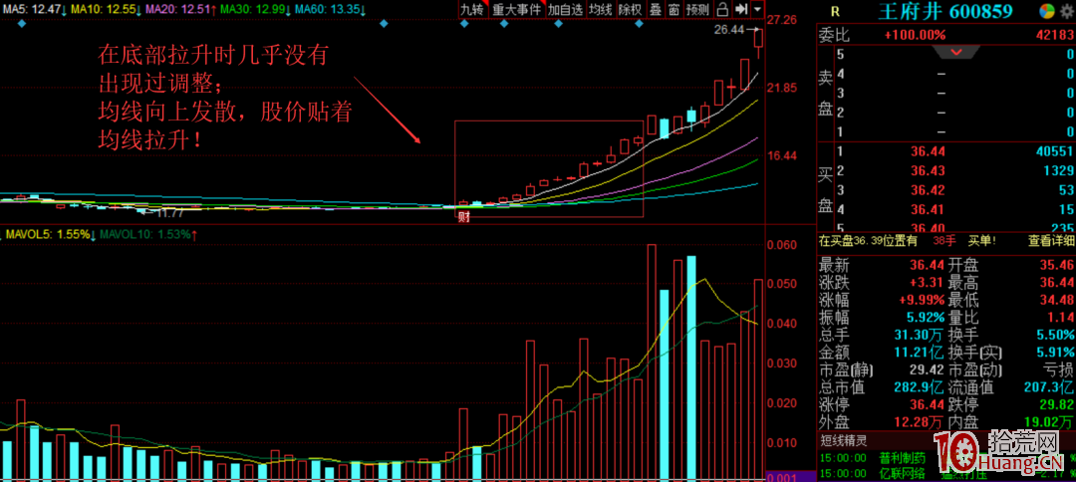1076x482 pixels.
Task: Open the chart toolbar dropdown arrow
Action: click(x=757, y=9)
